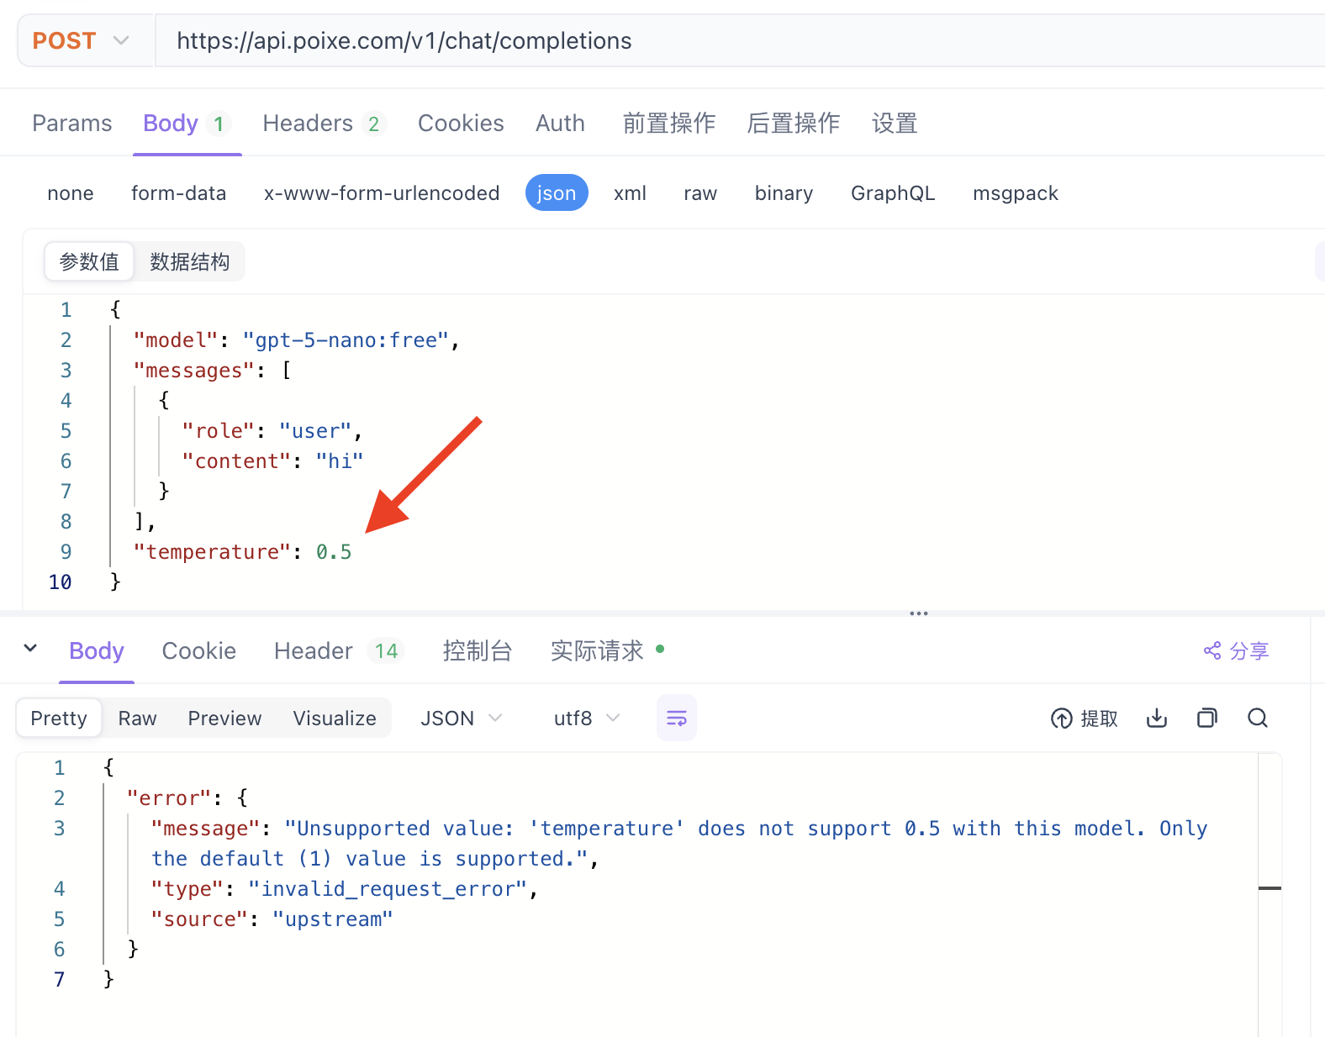Open the POST method dropdown

(x=82, y=40)
